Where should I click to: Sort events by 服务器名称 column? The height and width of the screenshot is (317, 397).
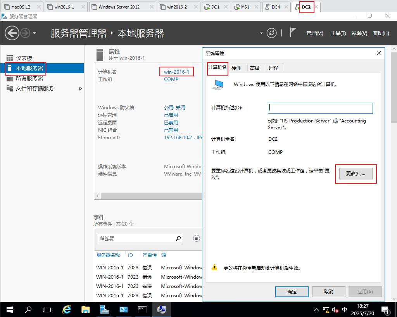click(108, 255)
